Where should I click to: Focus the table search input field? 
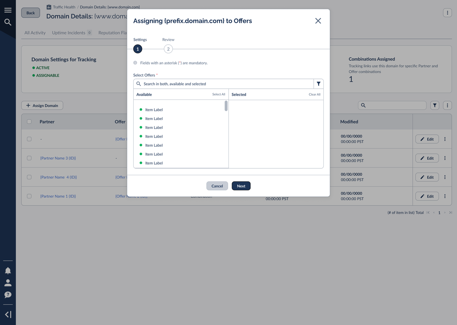tap(392, 106)
